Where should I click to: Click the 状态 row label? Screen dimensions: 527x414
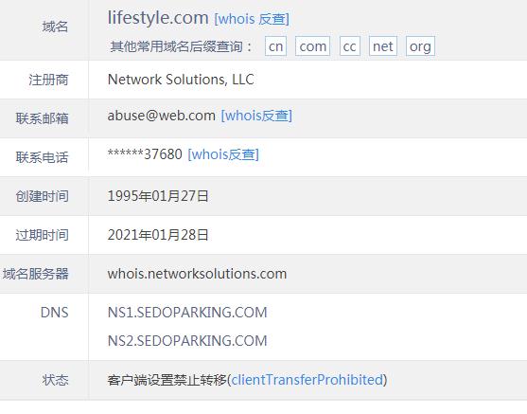56,380
